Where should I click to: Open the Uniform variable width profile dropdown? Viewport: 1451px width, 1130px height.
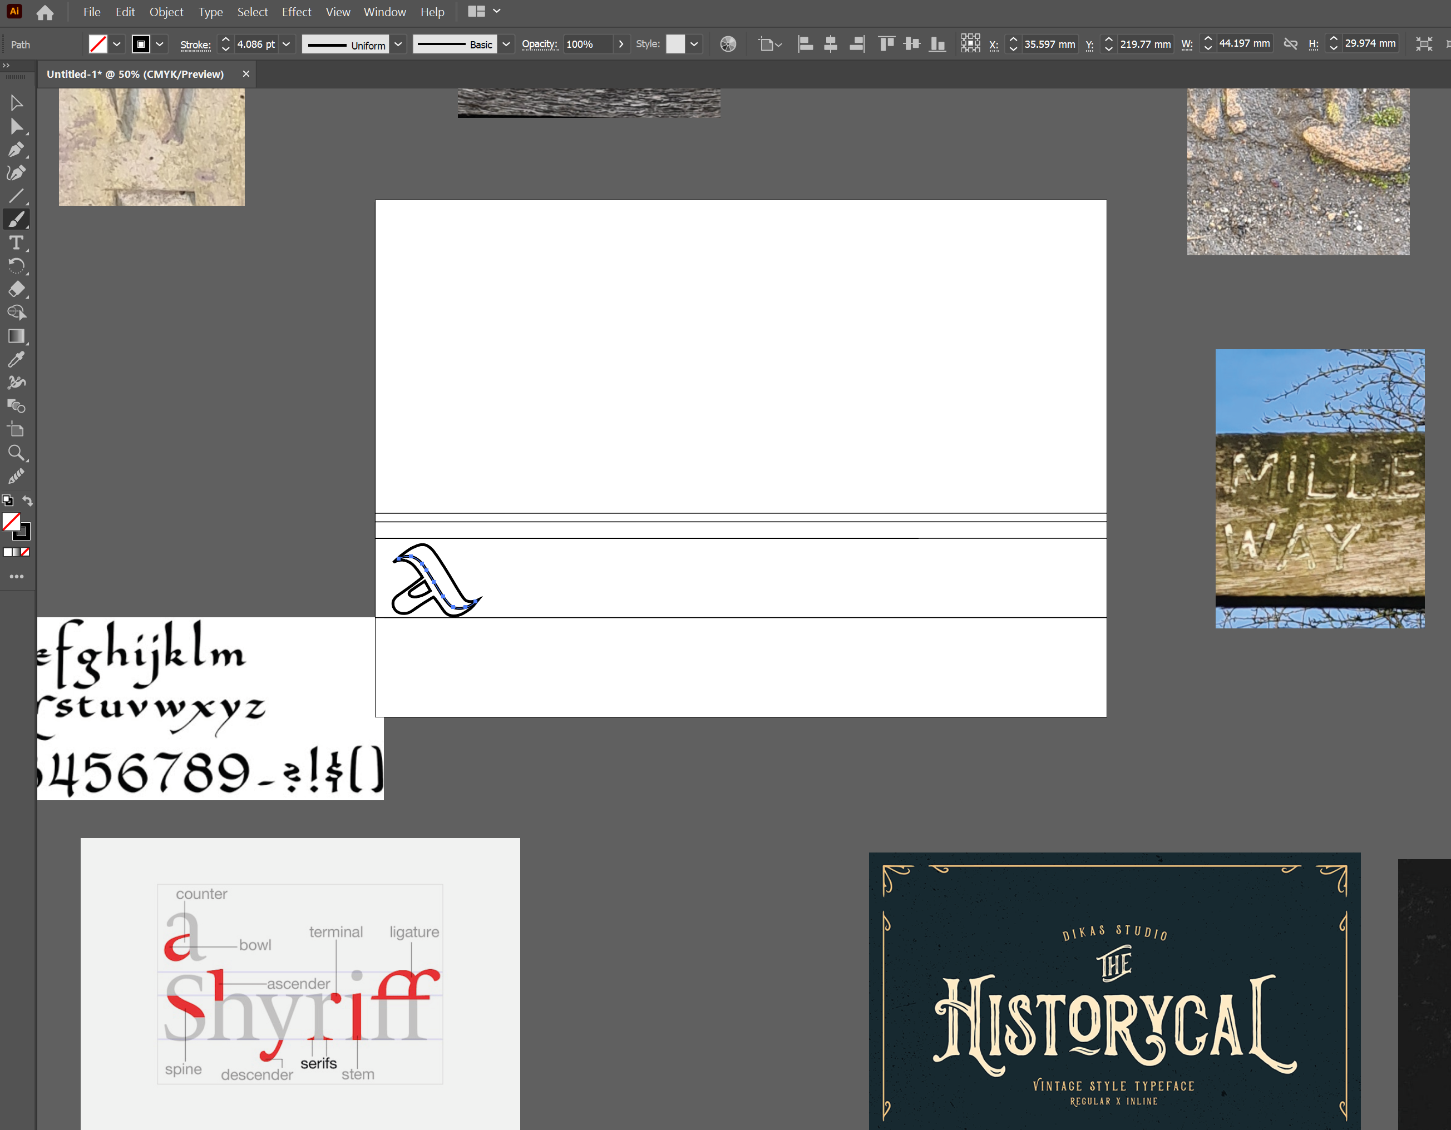(x=398, y=44)
